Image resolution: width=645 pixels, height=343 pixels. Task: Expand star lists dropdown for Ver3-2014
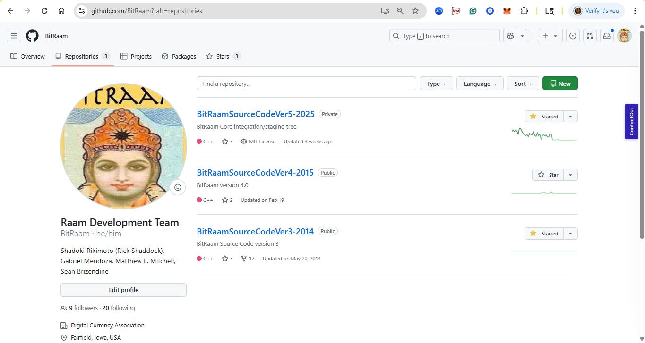[570, 234]
